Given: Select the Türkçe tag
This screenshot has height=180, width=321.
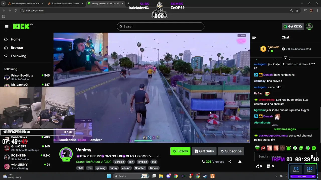Looking at the screenshot, I should point(154,168).
